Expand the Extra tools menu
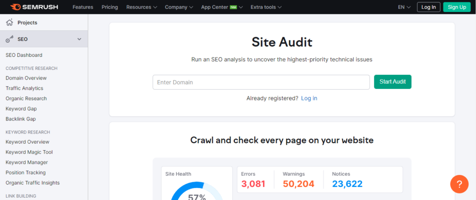Screen dimensions: 476x200 [266, 7]
